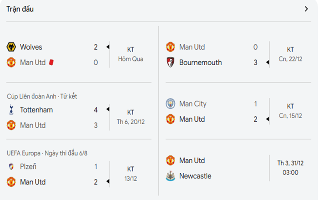Click Man Utd crest in Wolves match

coord(11,62)
